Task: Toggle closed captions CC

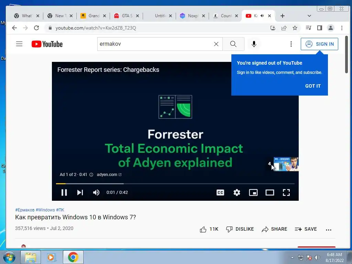Action: click(220, 192)
